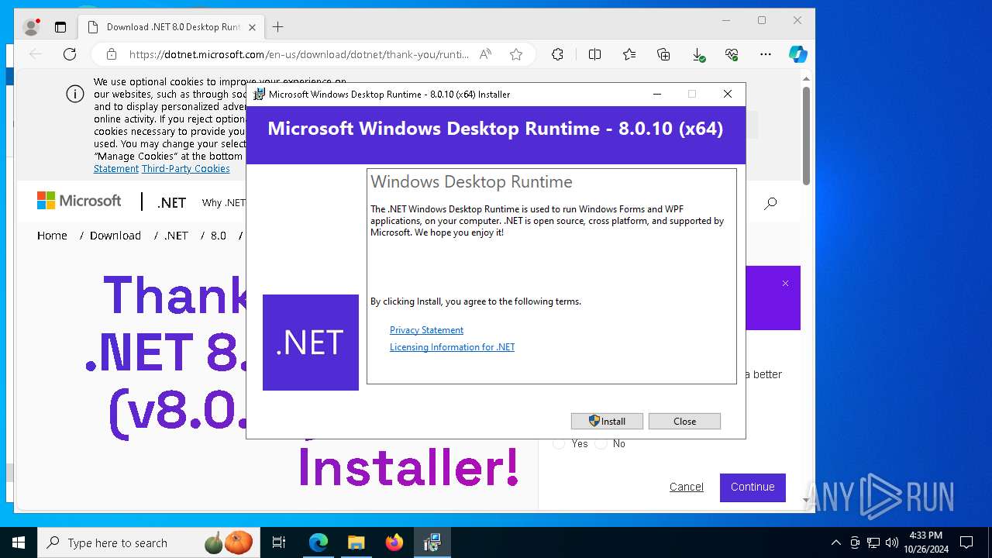The image size is (992, 558).
Task: Open the Windows Start menu
Action: click(x=19, y=542)
